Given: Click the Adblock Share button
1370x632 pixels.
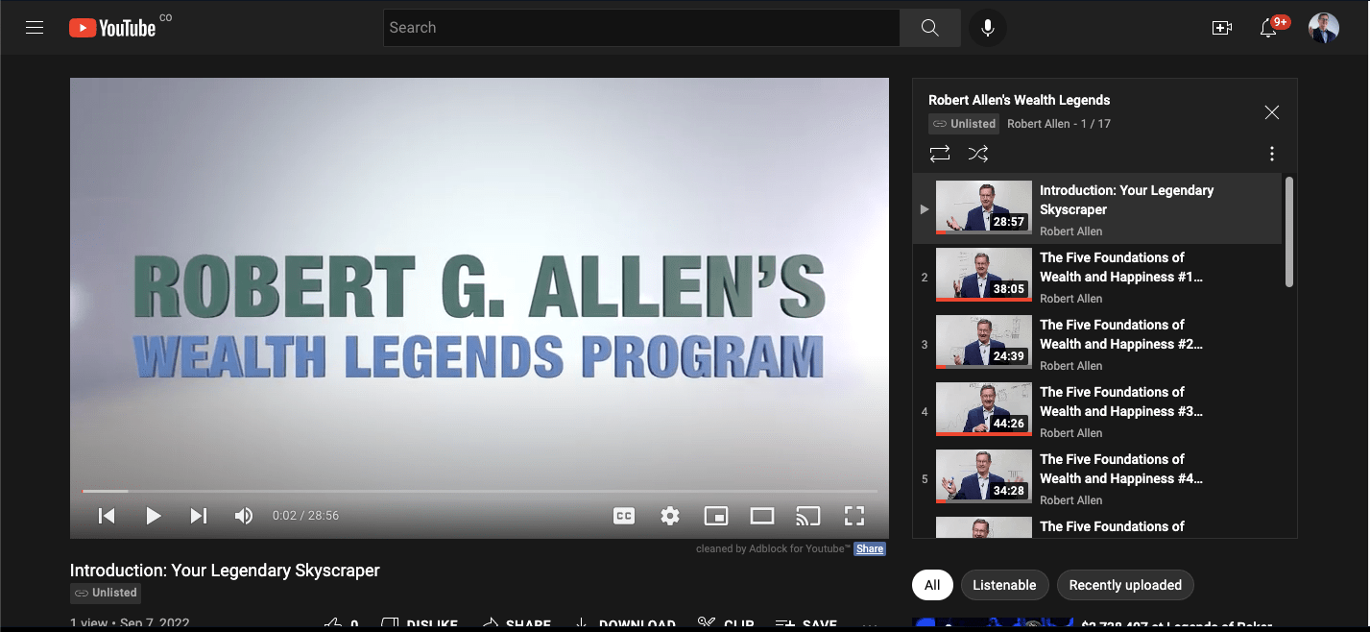Looking at the screenshot, I should [x=870, y=549].
